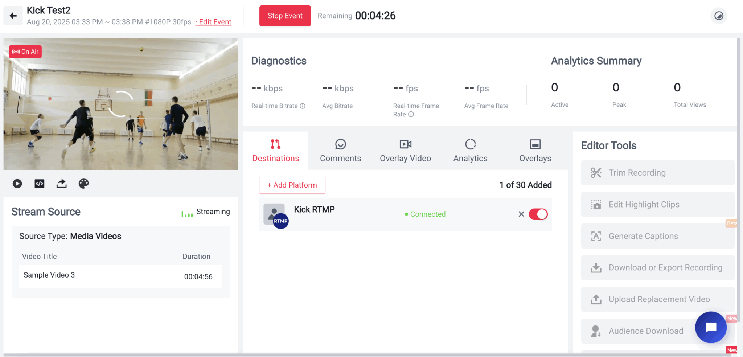Switch to the Comments tab
The image size is (743, 357).
[x=340, y=151]
